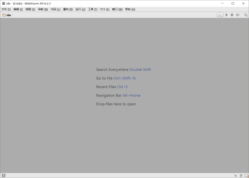
Task: Open the 视图 (V) menu
Action: click(30, 10)
